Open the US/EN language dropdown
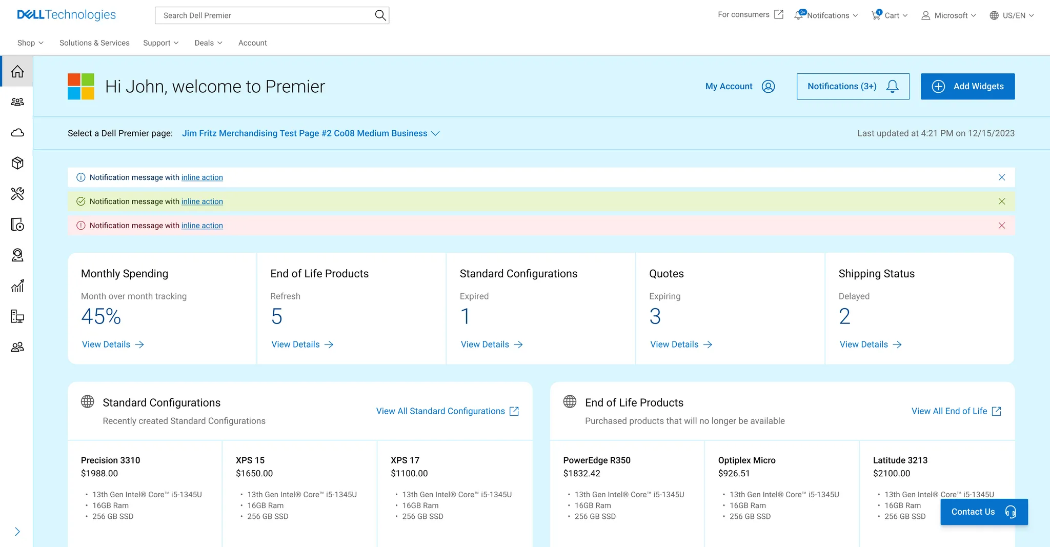1050x547 pixels. pyautogui.click(x=1012, y=15)
